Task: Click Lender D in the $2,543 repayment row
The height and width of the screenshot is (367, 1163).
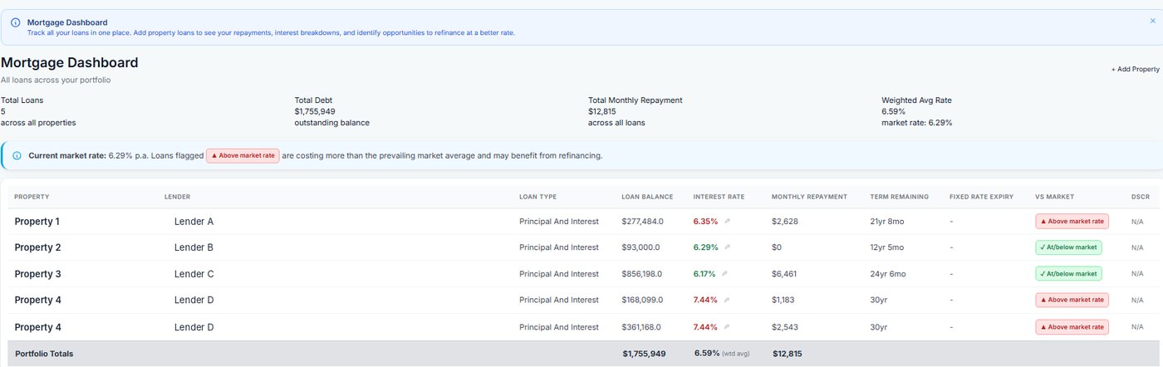Action: coord(194,327)
